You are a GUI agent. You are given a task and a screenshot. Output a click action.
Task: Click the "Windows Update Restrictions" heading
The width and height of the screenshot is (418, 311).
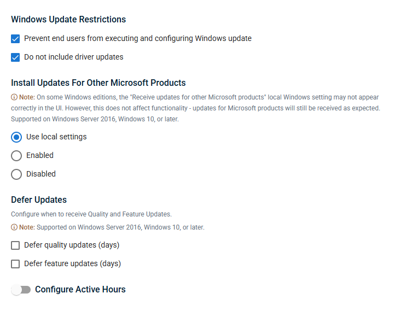click(x=68, y=20)
